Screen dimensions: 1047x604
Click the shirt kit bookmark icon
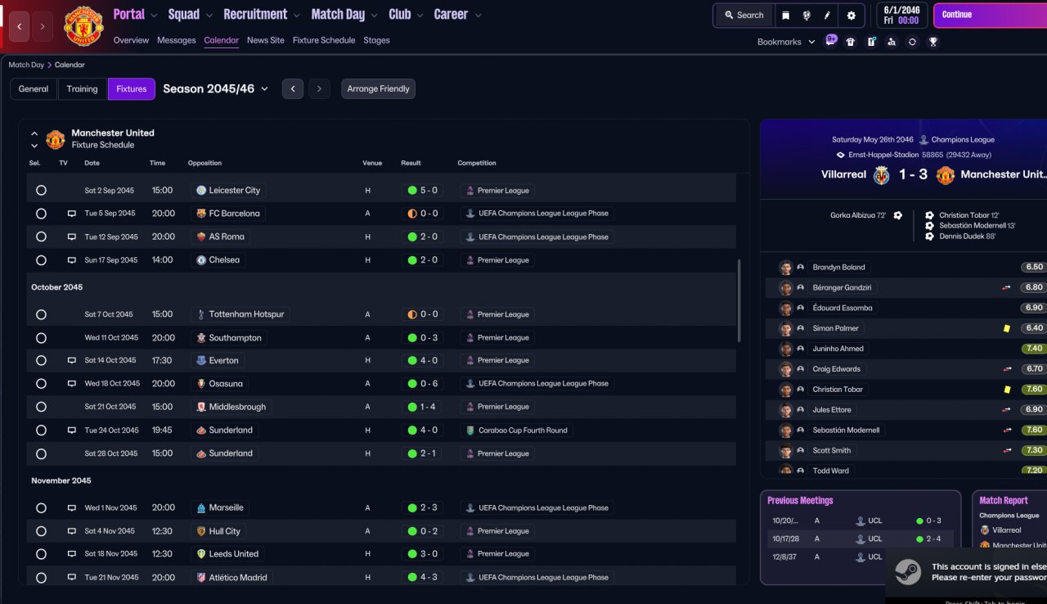[851, 42]
